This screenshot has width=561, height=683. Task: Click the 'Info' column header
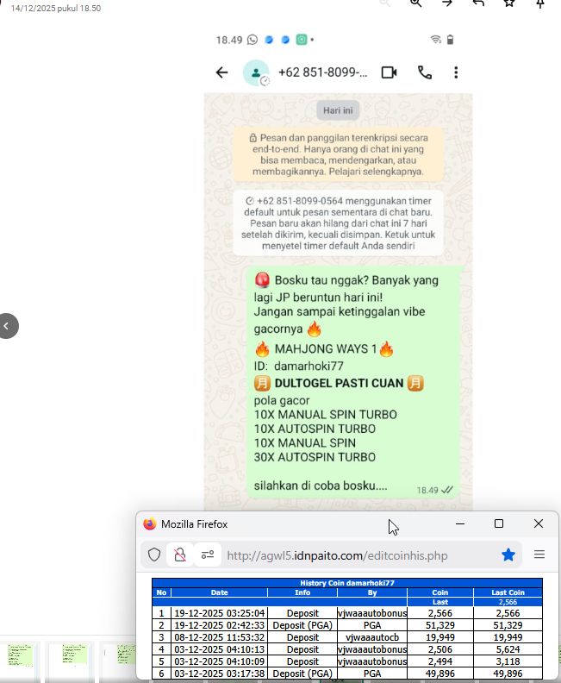302,592
